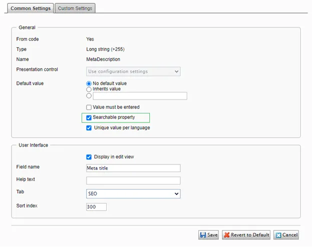This screenshot has height=247, width=312.
Task: Click Revert to Default button
Action: pyautogui.click(x=246, y=235)
